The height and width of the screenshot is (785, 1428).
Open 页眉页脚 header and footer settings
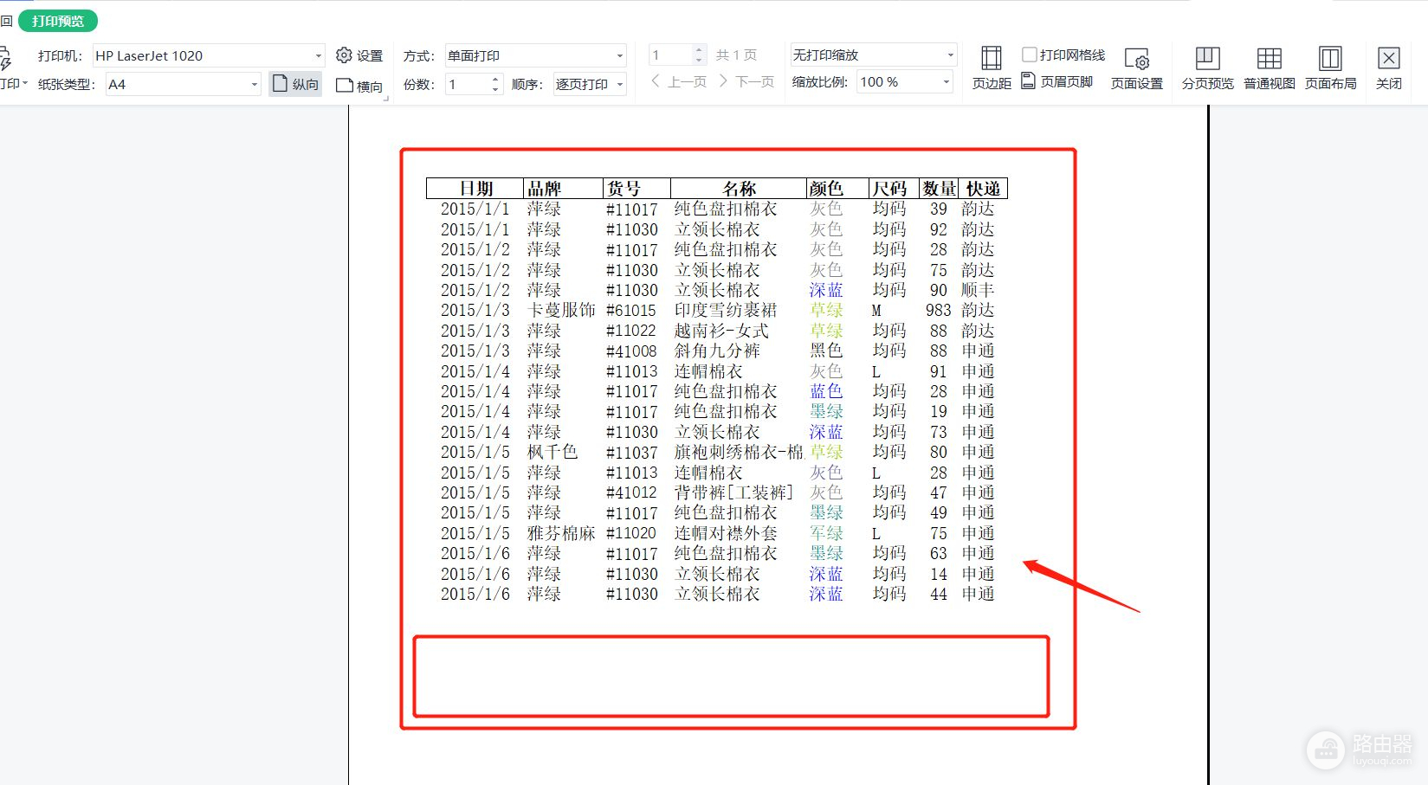click(1057, 81)
